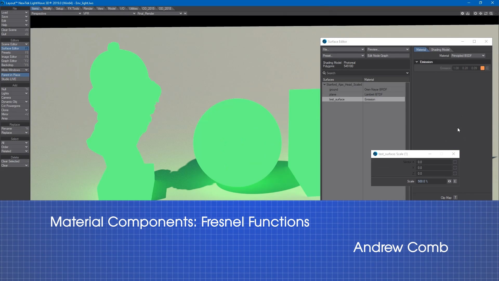Click the Clip Map T texture button

pos(455,198)
